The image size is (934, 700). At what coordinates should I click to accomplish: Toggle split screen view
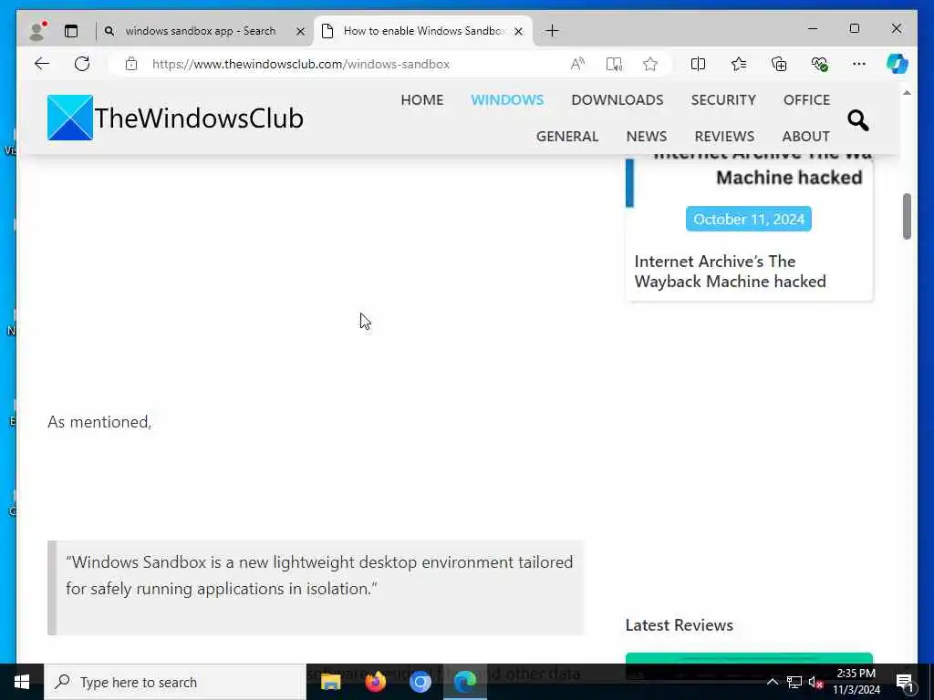tap(698, 64)
